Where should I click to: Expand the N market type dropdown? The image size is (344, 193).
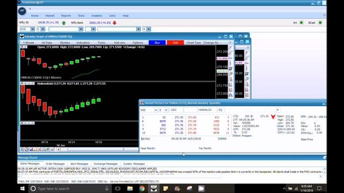(149, 29)
